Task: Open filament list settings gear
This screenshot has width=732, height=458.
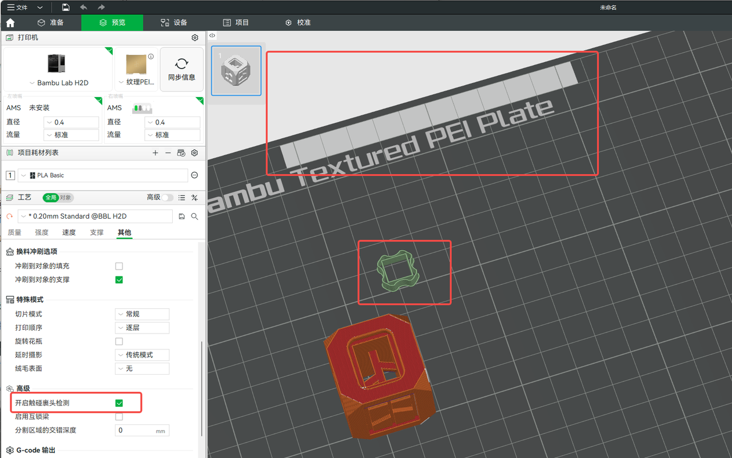Action: [x=194, y=153]
